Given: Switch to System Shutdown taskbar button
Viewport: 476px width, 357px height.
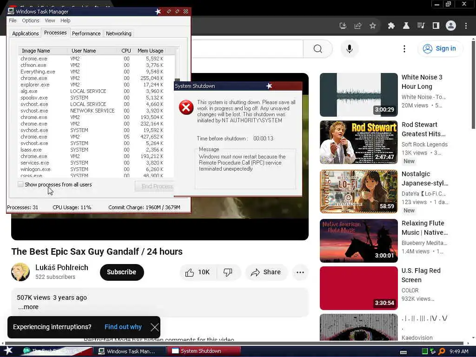Looking at the screenshot, I should coord(204,351).
